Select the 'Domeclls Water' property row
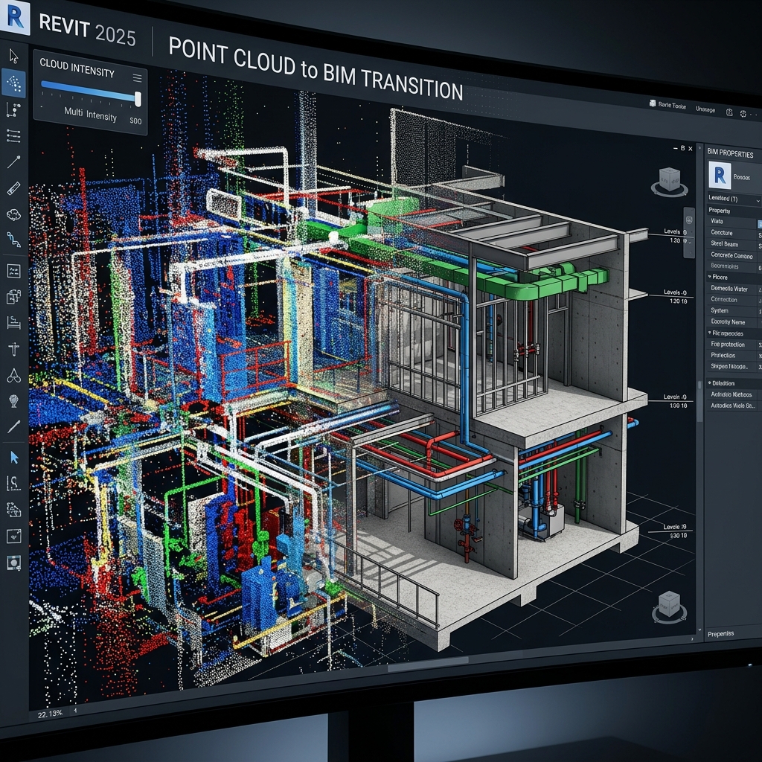The image size is (762, 762). (734, 289)
